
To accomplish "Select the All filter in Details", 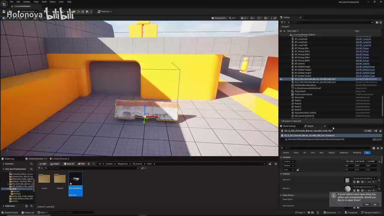I will coord(367,153).
